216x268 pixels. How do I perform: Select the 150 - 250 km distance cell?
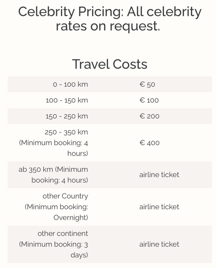[x=67, y=116]
